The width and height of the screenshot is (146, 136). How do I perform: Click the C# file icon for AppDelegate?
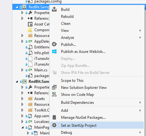pos(30,41)
